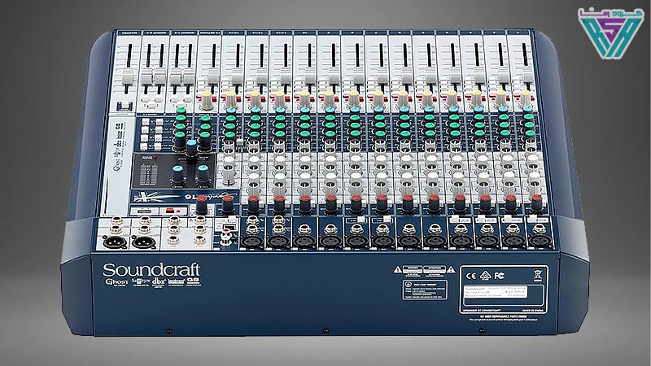651x366 pixels.
Task: Click the second XLR master output connector
Action: [142, 242]
